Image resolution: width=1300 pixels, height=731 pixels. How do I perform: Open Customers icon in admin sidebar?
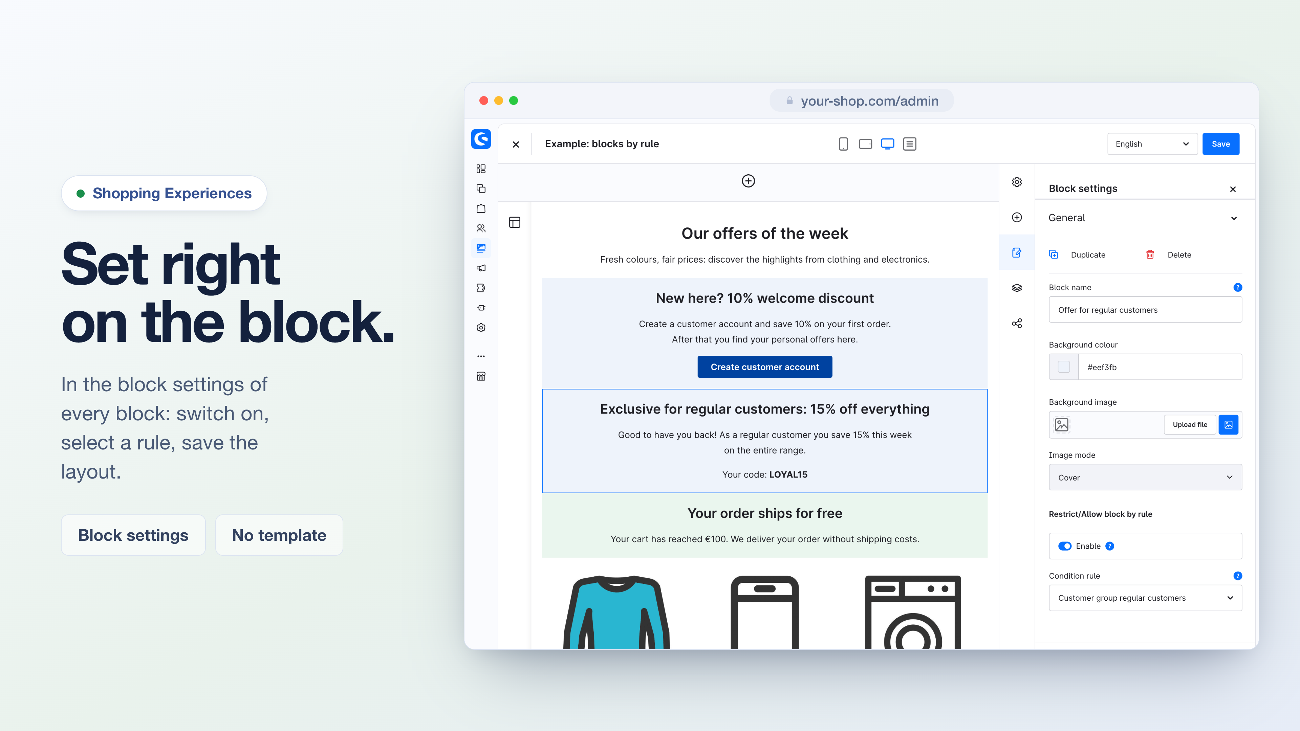point(481,228)
